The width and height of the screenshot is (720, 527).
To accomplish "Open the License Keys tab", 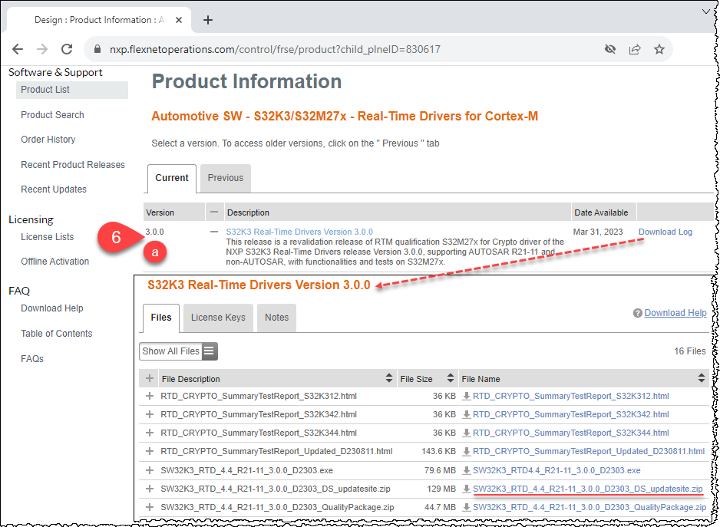I will pos(218,318).
